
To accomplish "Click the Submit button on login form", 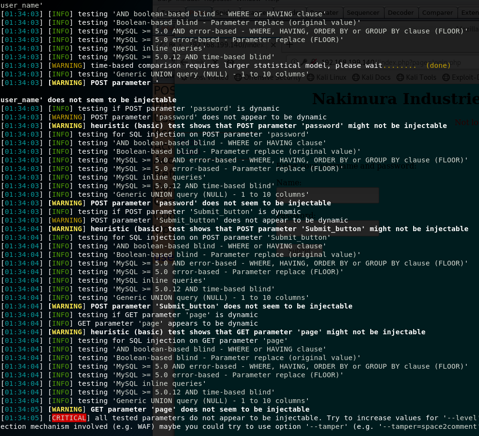I will point(300,251).
